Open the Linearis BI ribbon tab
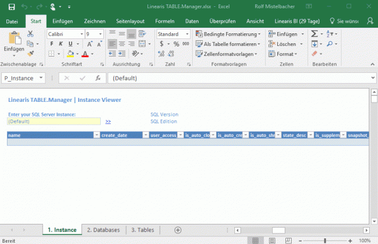Screen dimensions: 378x244 (297, 21)
